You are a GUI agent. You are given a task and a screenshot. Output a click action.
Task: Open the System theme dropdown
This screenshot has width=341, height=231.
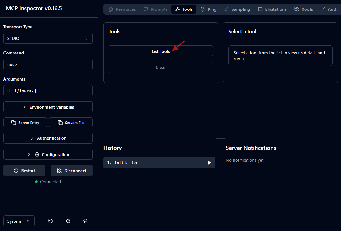(x=19, y=221)
